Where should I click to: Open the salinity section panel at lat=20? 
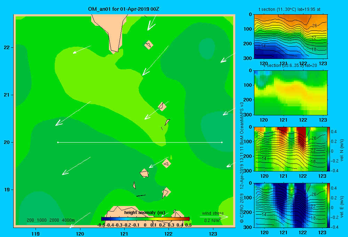pos(291,93)
